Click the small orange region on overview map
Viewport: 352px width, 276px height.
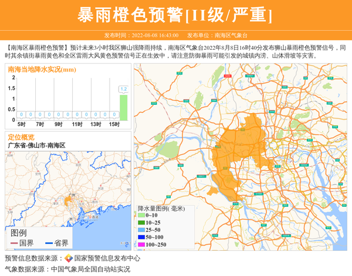[69, 201]
